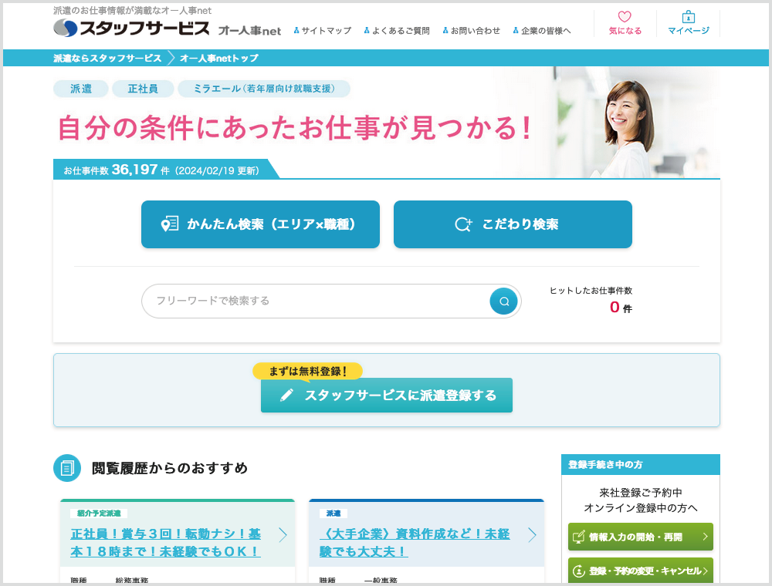Click the こだわり検索 magnifier icon

pos(463,224)
